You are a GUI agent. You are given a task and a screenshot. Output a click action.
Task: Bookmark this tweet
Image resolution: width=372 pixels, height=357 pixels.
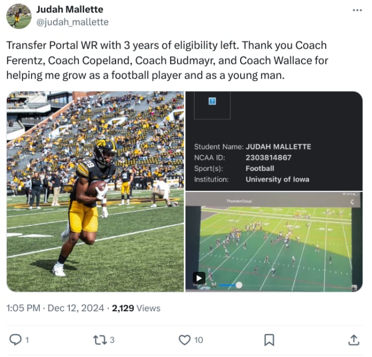pyautogui.click(x=269, y=340)
